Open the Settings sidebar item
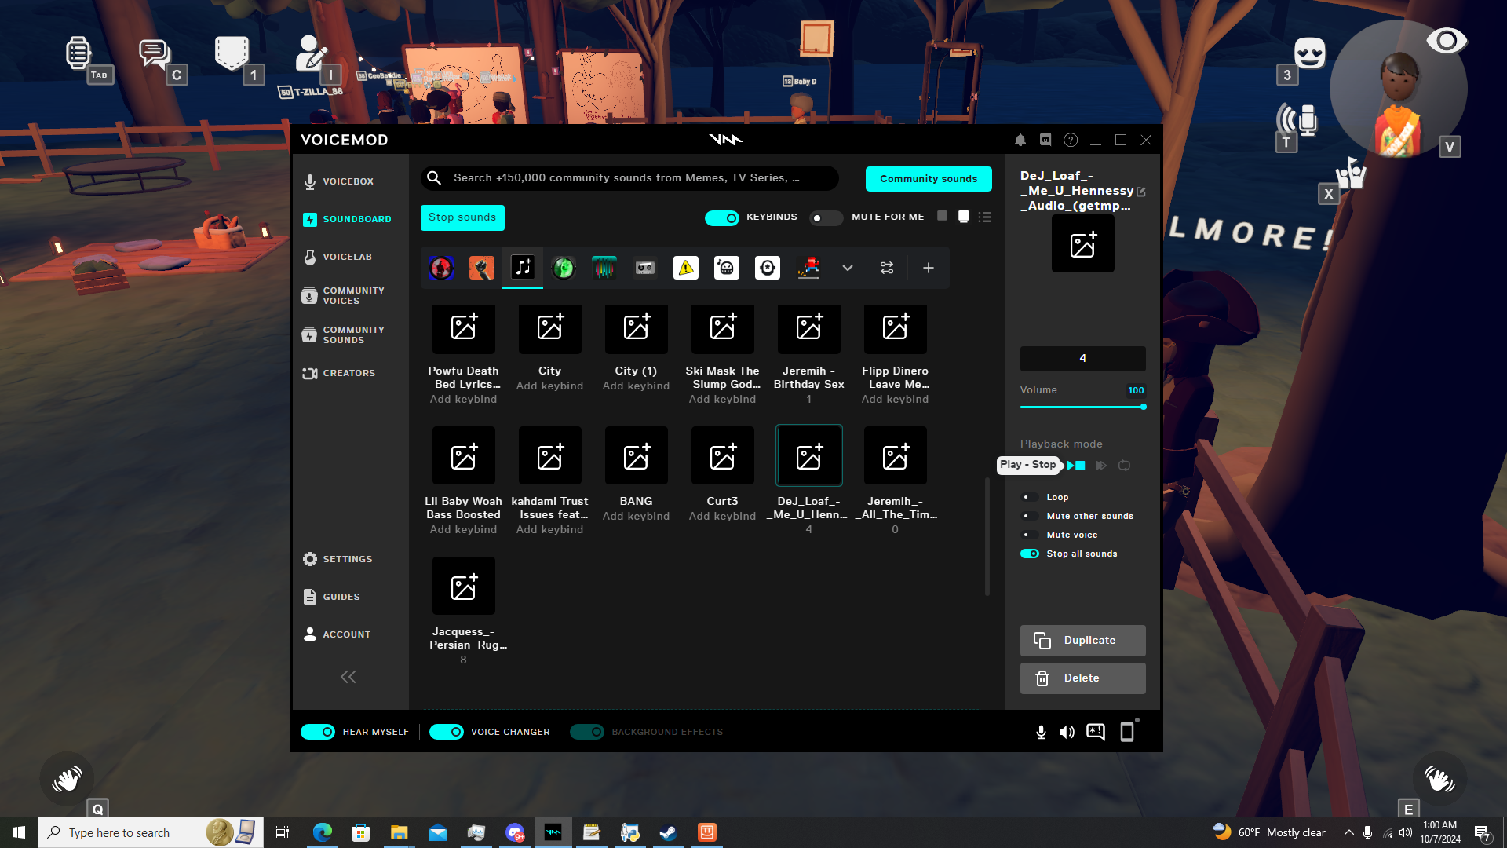The width and height of the screenshot is (1507, 848). coord(347,559)
